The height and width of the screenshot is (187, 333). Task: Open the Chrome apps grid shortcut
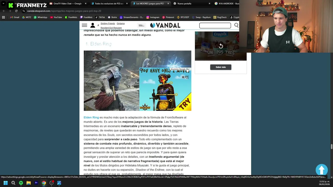pyautogui.click(x=3, y=17)
